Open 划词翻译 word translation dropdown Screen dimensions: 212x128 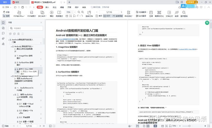[x=142, y=12]
